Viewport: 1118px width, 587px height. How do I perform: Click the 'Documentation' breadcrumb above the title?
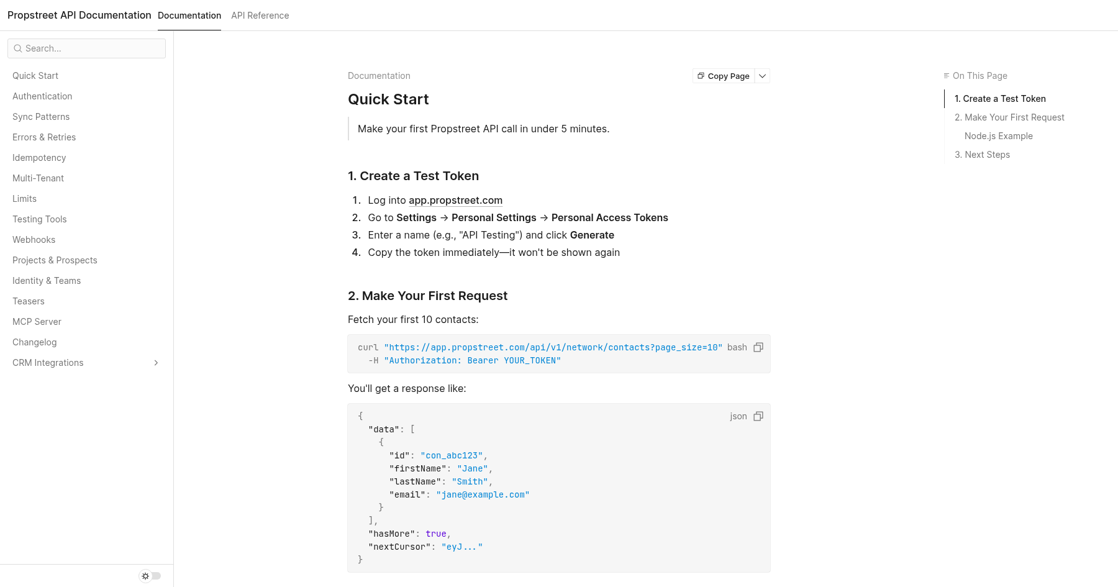[379, 76]
